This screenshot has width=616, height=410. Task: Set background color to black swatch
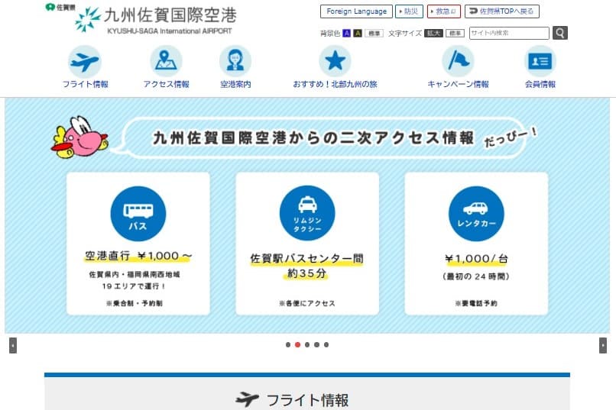click(358, 34)
